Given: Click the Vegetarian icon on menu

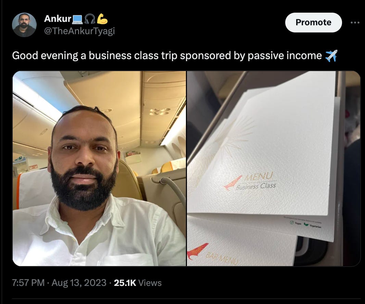Looking at the screenshot, I should 306,224.
